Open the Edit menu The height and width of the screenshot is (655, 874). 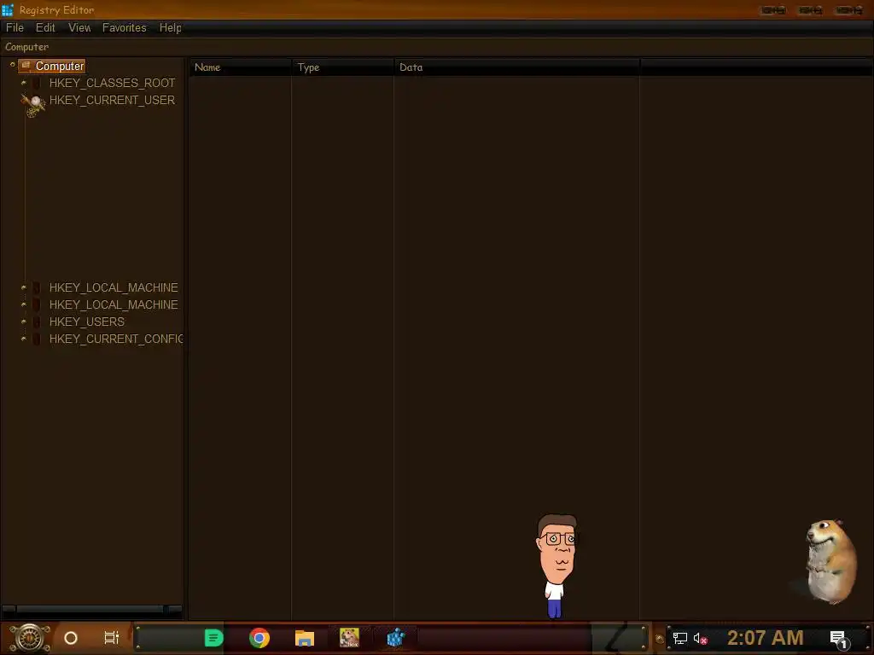[x=45, y=28]
